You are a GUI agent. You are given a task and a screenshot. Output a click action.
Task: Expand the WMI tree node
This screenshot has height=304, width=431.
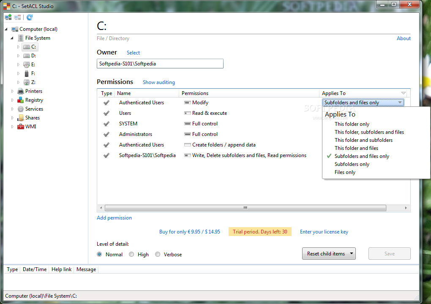click(12, 127)
